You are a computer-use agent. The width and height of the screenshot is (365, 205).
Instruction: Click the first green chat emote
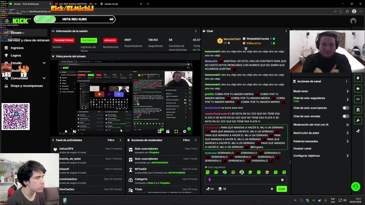tap(208, 172)
